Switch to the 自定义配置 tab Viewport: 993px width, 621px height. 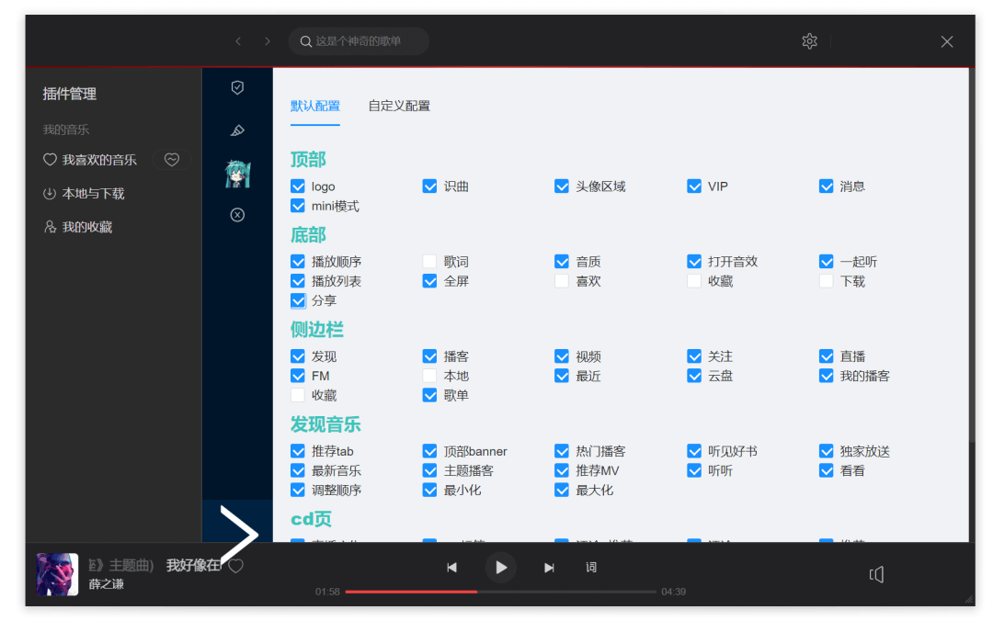pos(399,107)
